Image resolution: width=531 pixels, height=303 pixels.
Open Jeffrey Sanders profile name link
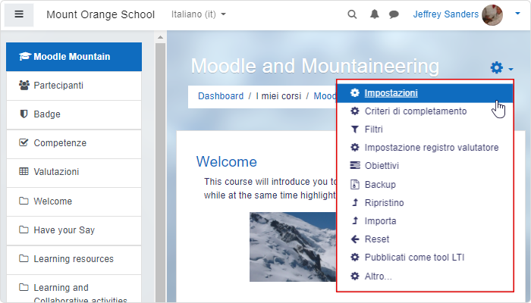(446, 14)
